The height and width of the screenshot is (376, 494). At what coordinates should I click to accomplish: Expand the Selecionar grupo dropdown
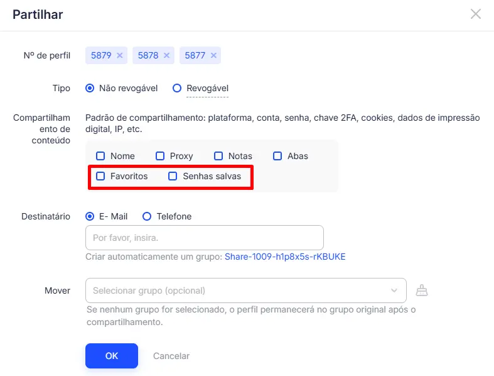(x=245, y=290)
